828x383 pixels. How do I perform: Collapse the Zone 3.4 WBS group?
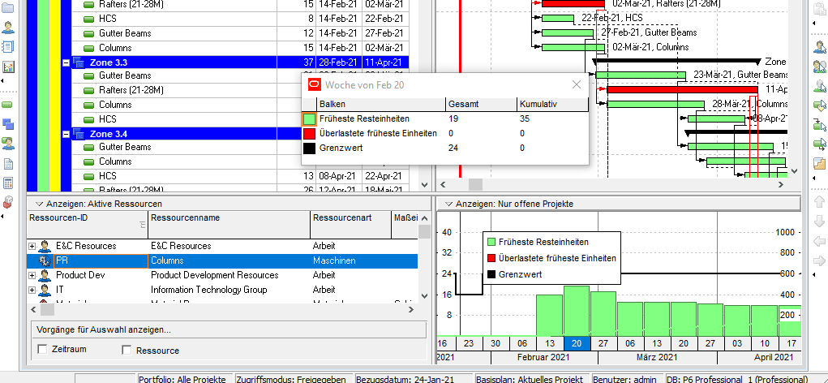66,134
